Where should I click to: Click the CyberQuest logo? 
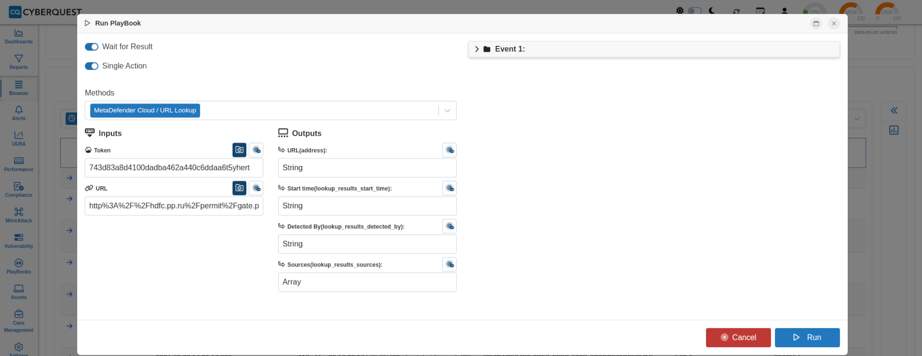click(x=45, y=12)
